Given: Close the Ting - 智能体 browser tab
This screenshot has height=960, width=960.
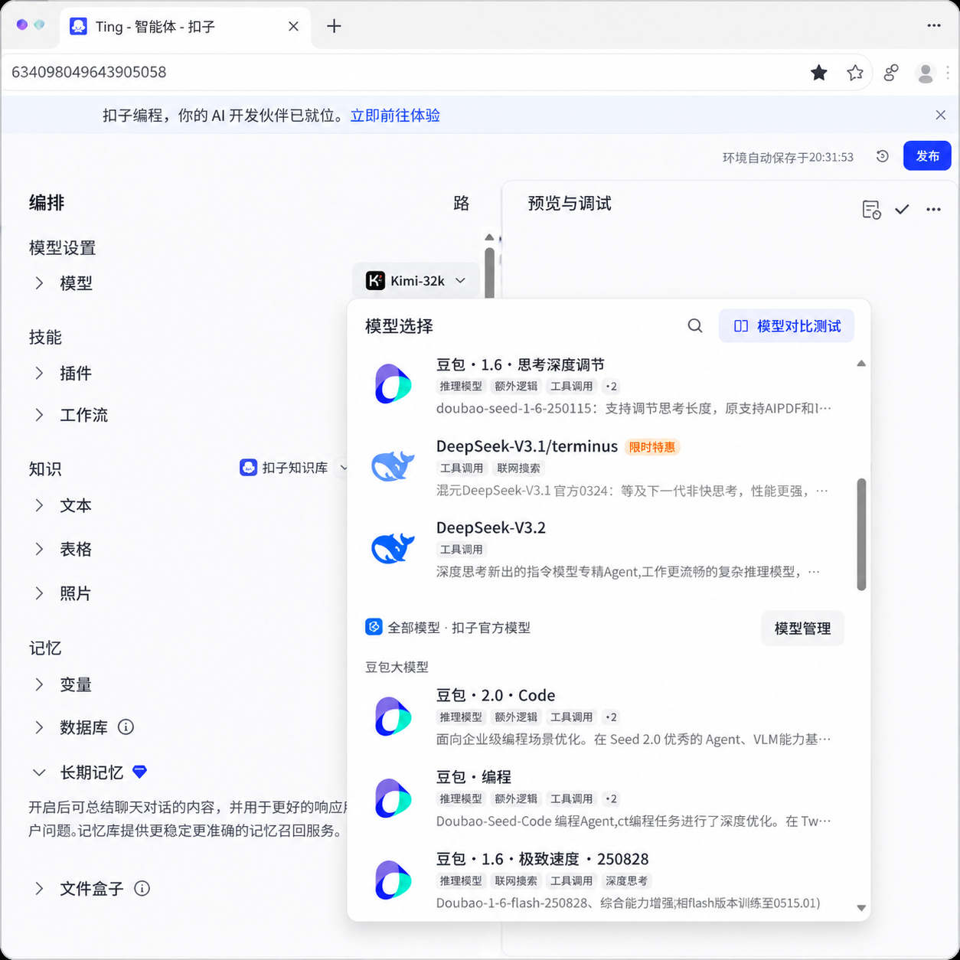Looking at the screenshot, I should 293,26.
